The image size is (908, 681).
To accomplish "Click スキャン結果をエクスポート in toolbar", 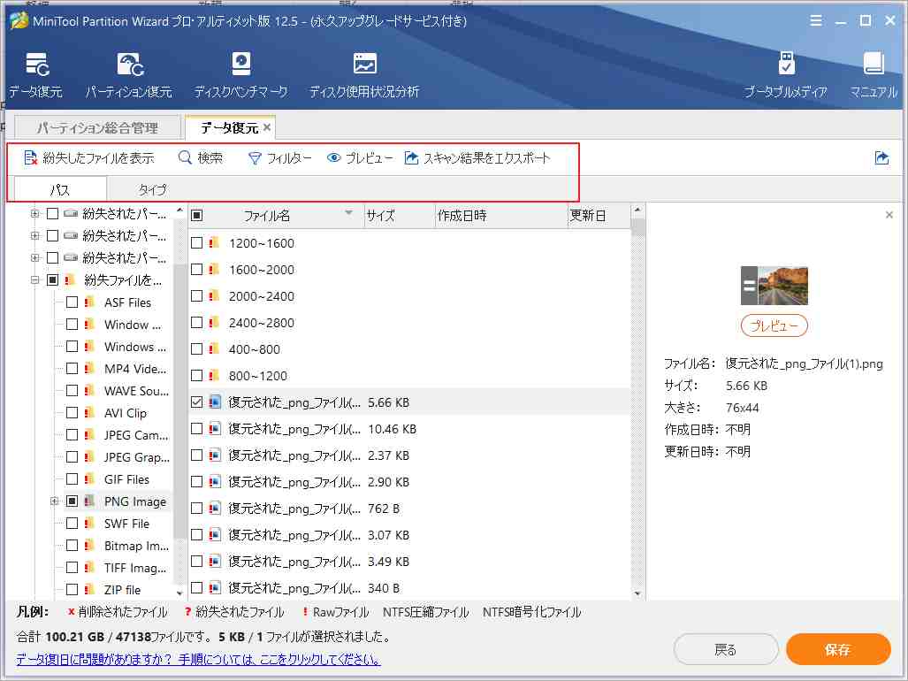I will click(477, 158).
